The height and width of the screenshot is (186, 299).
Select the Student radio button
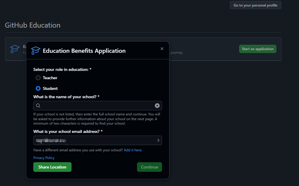pyautogui.click(x=38, y=88)
